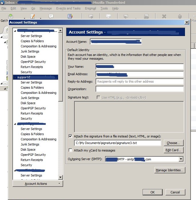This screenshot has height=200, width=196.
Task: Open the File menu
Action: click(4, 8)
